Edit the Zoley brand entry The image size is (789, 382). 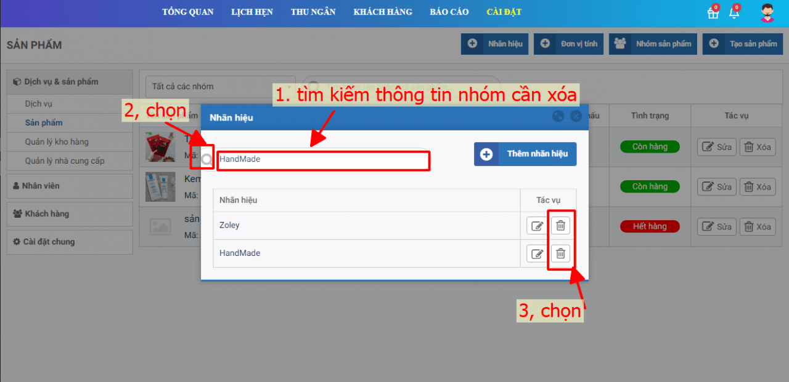(x=537, y=226)
